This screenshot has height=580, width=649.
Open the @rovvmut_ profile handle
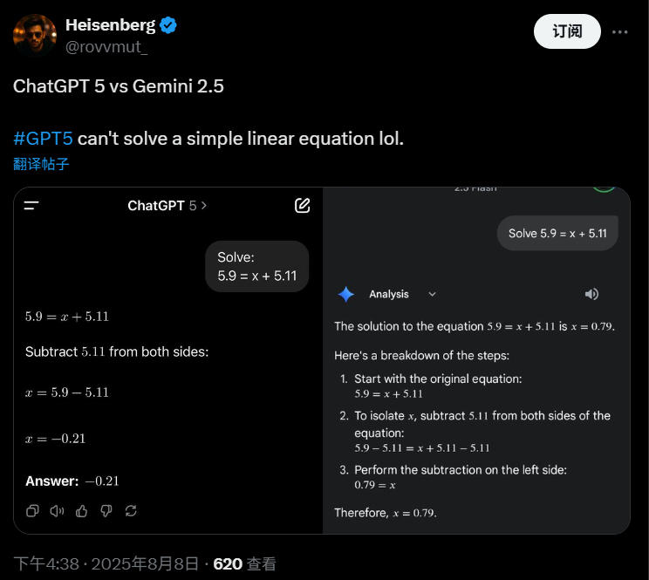pyautogui.click(x=106, y=46)
